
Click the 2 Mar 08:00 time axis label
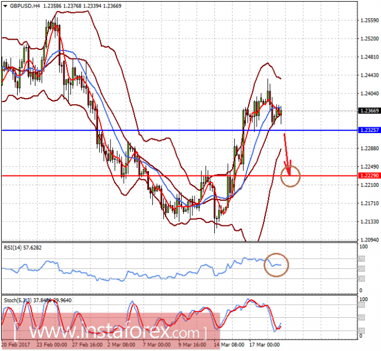pos(121,345)
